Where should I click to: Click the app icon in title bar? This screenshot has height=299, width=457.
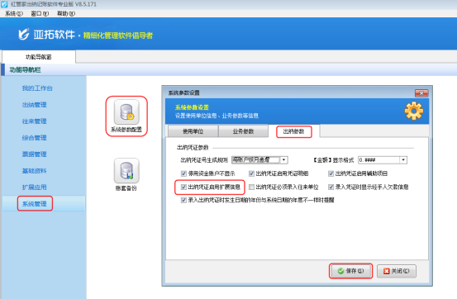coord(4,4)
